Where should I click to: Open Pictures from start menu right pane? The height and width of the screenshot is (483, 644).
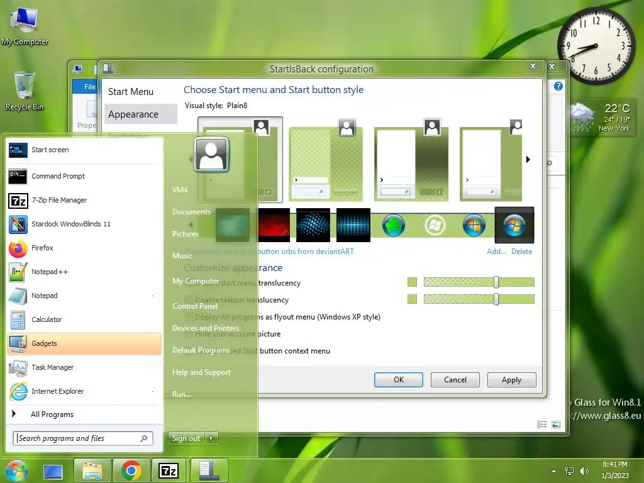point(186,234)
